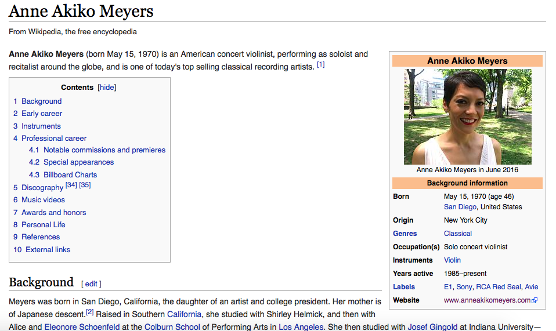This screenshot has width=556, height=331.
Task: Open the infobox photo of Anne Akiko Meyers
Action: click(x=467, y=117)
